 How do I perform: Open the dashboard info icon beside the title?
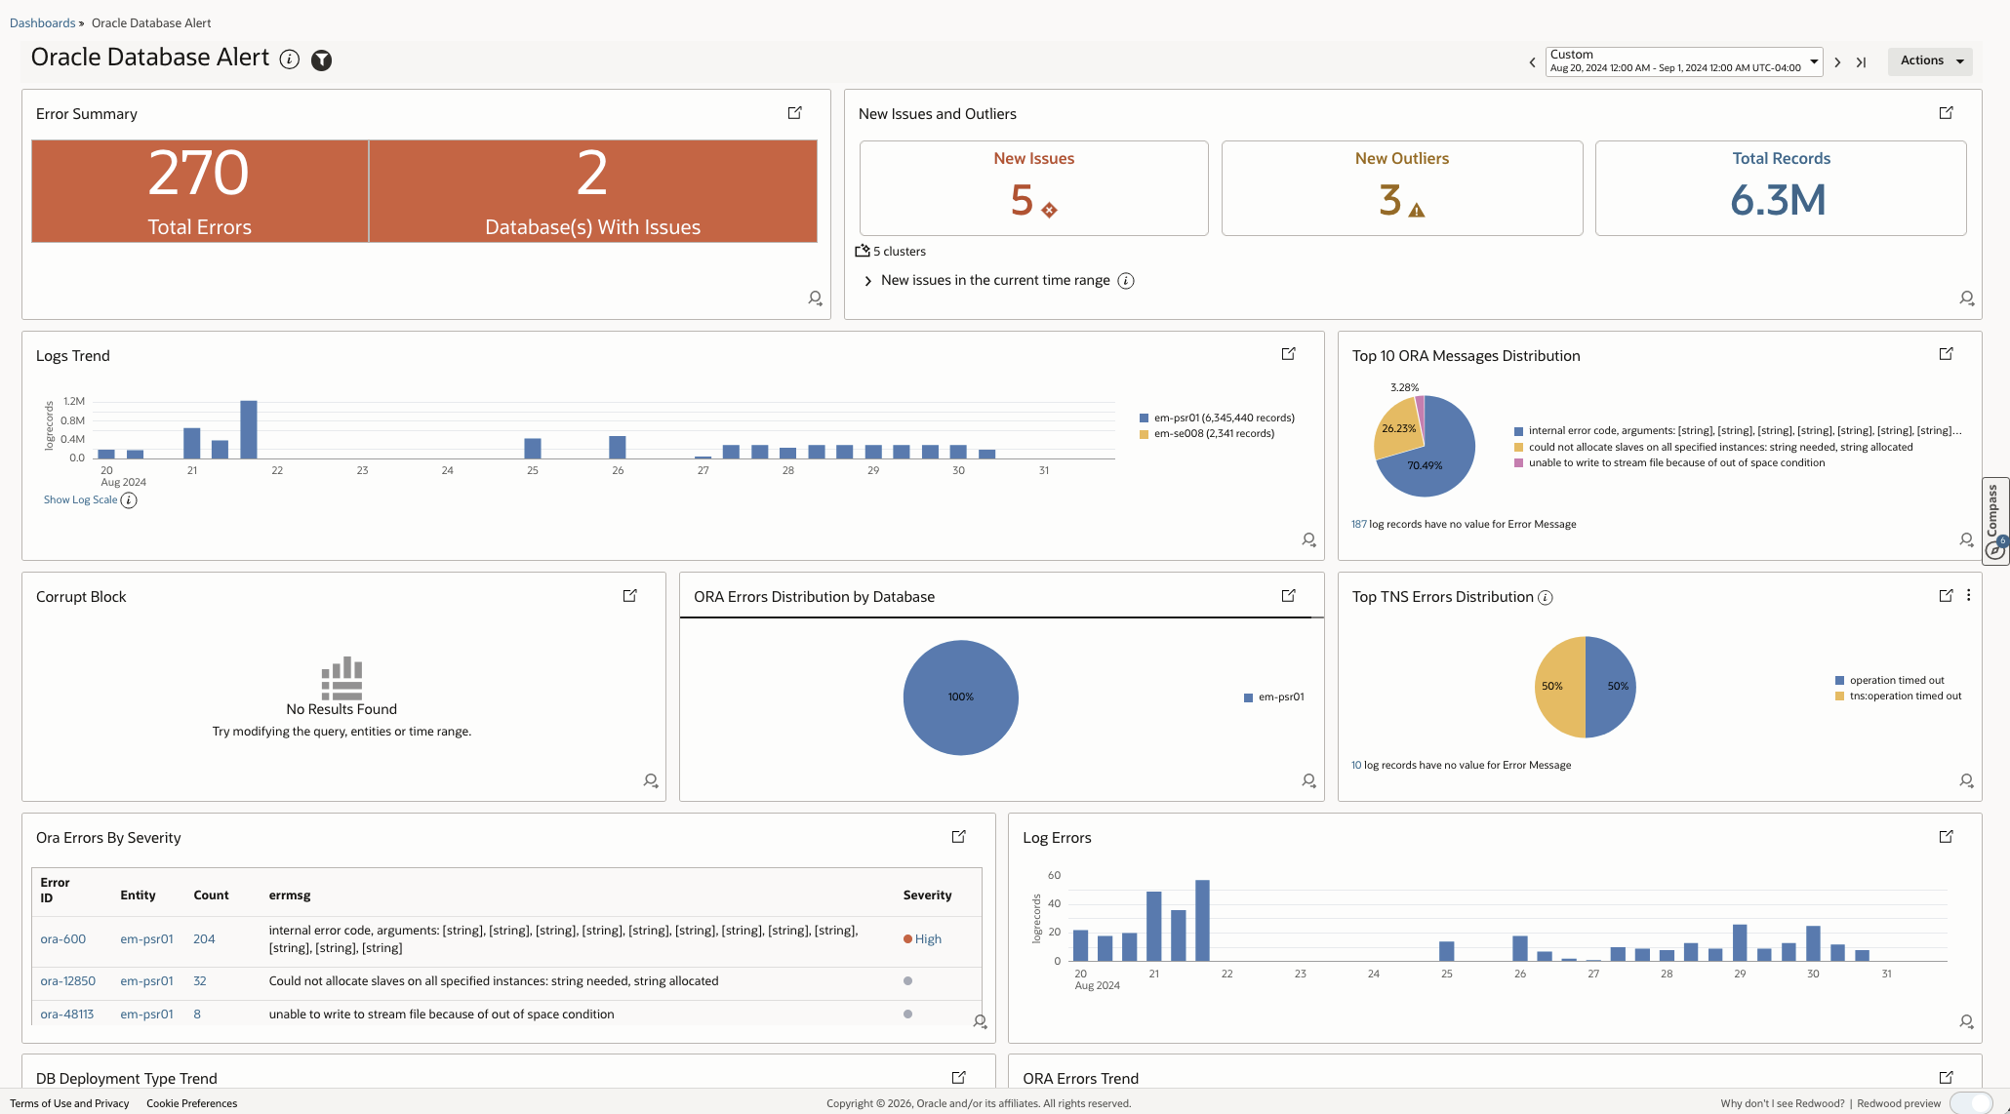coord(289,60)
